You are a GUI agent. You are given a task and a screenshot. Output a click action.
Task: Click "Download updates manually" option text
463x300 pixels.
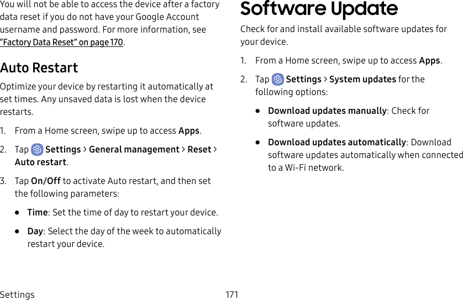click(x=327, y=111)
